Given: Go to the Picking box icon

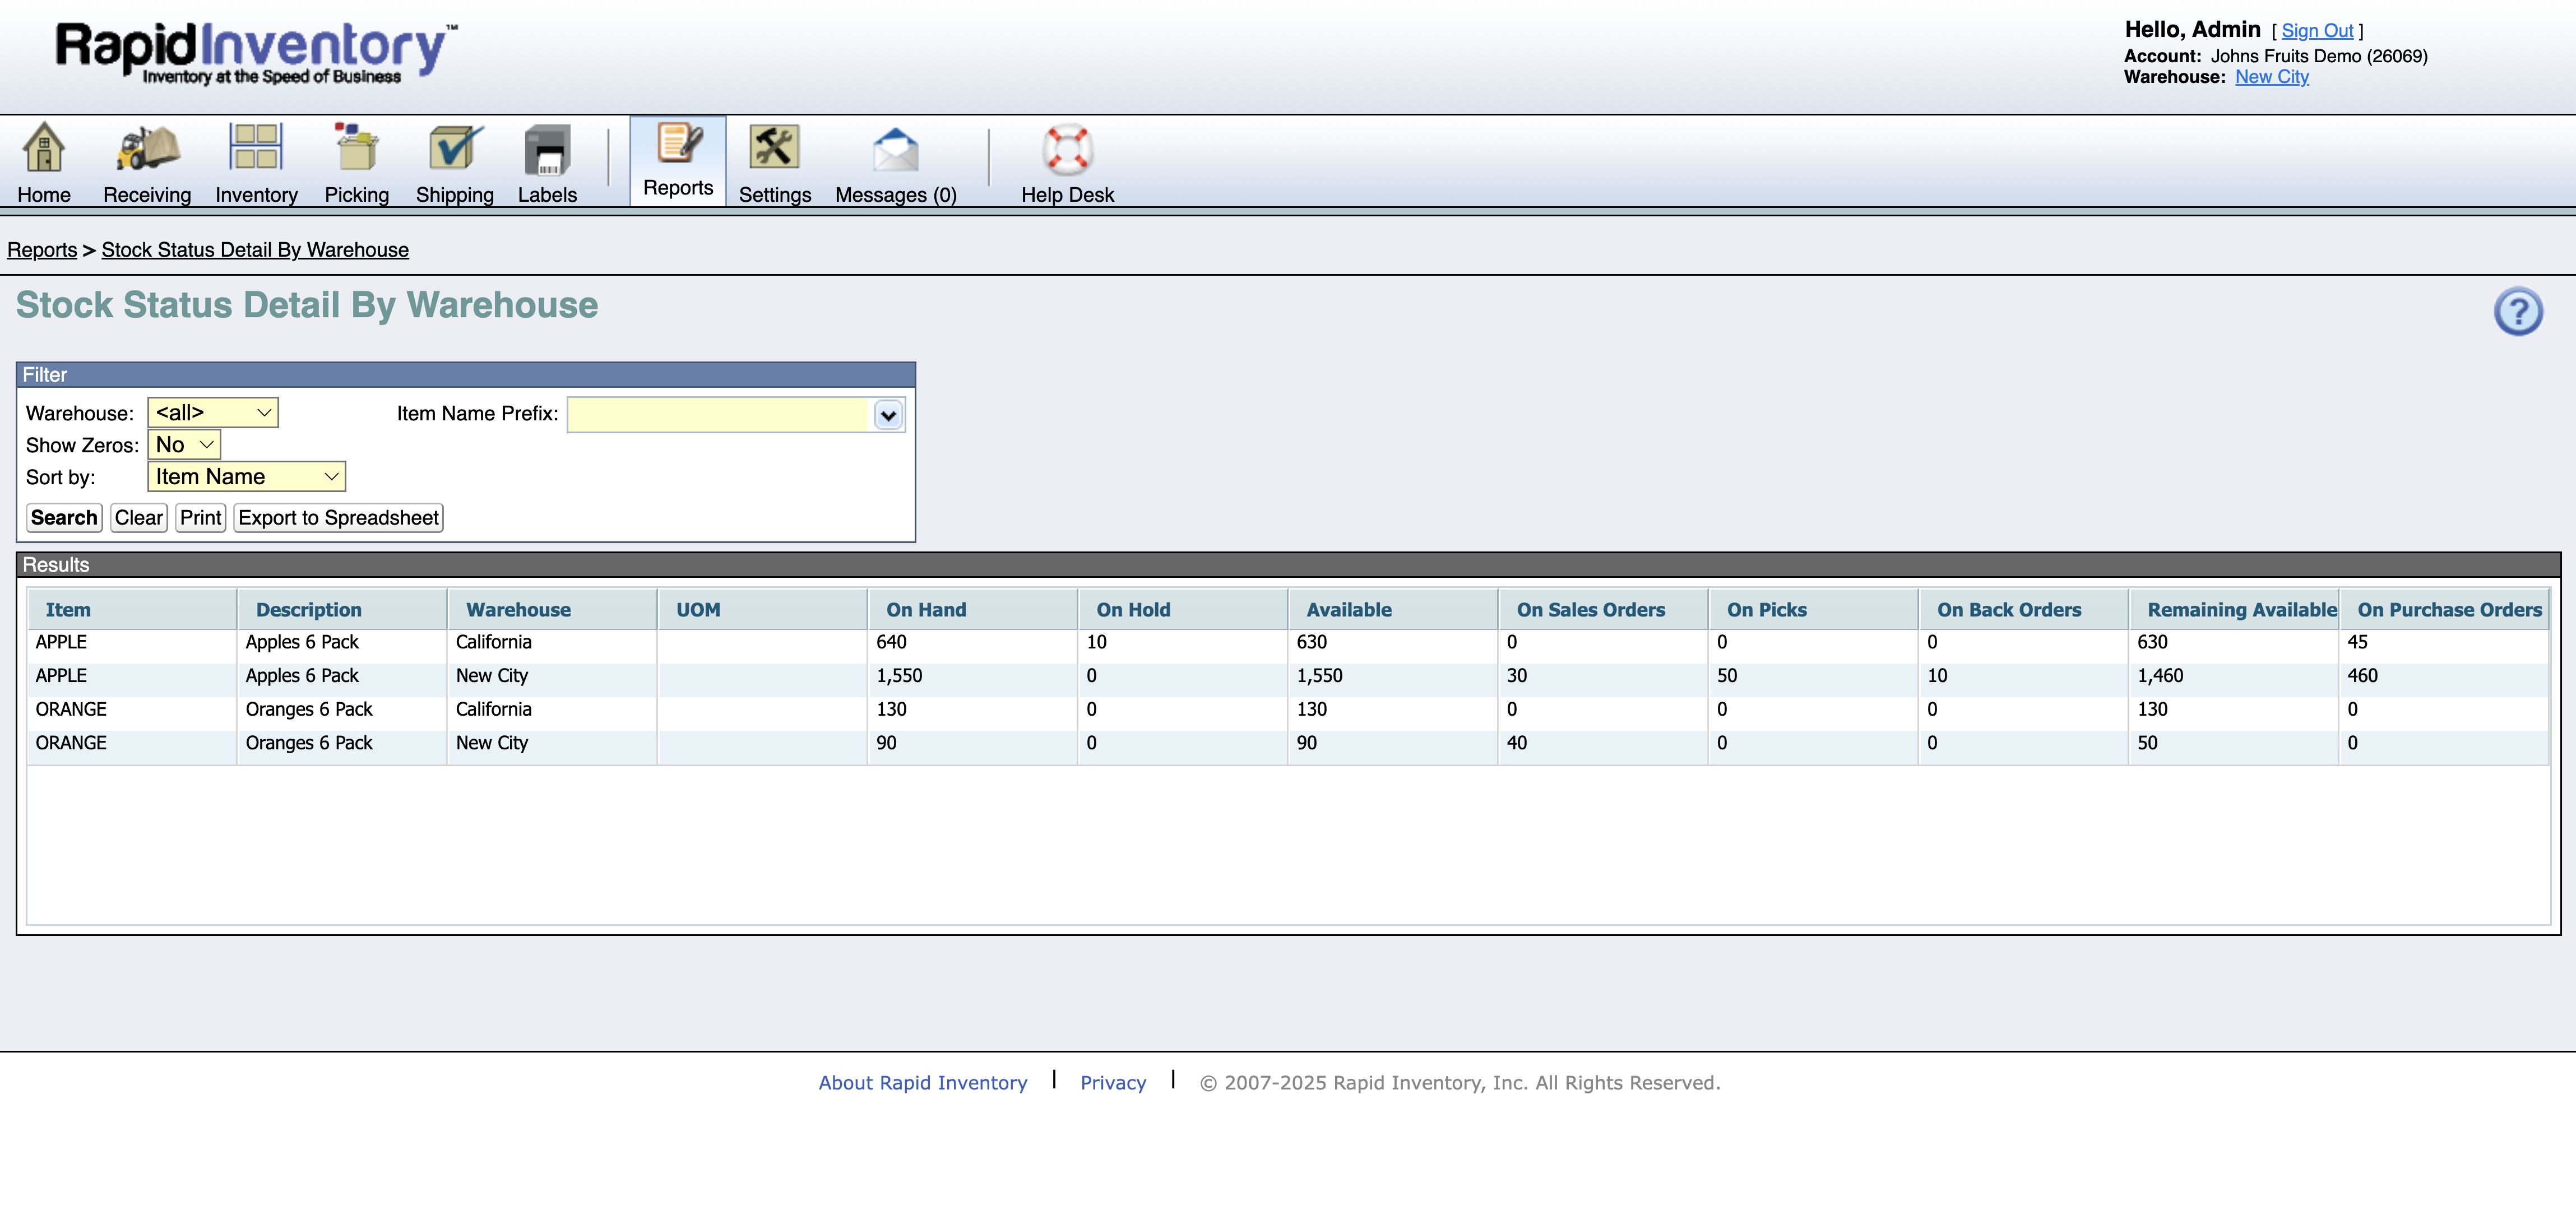Looking at the screenshot, I should coord(356,148).
